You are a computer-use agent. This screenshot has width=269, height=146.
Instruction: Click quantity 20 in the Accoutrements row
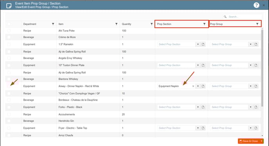tap(123, 114)
